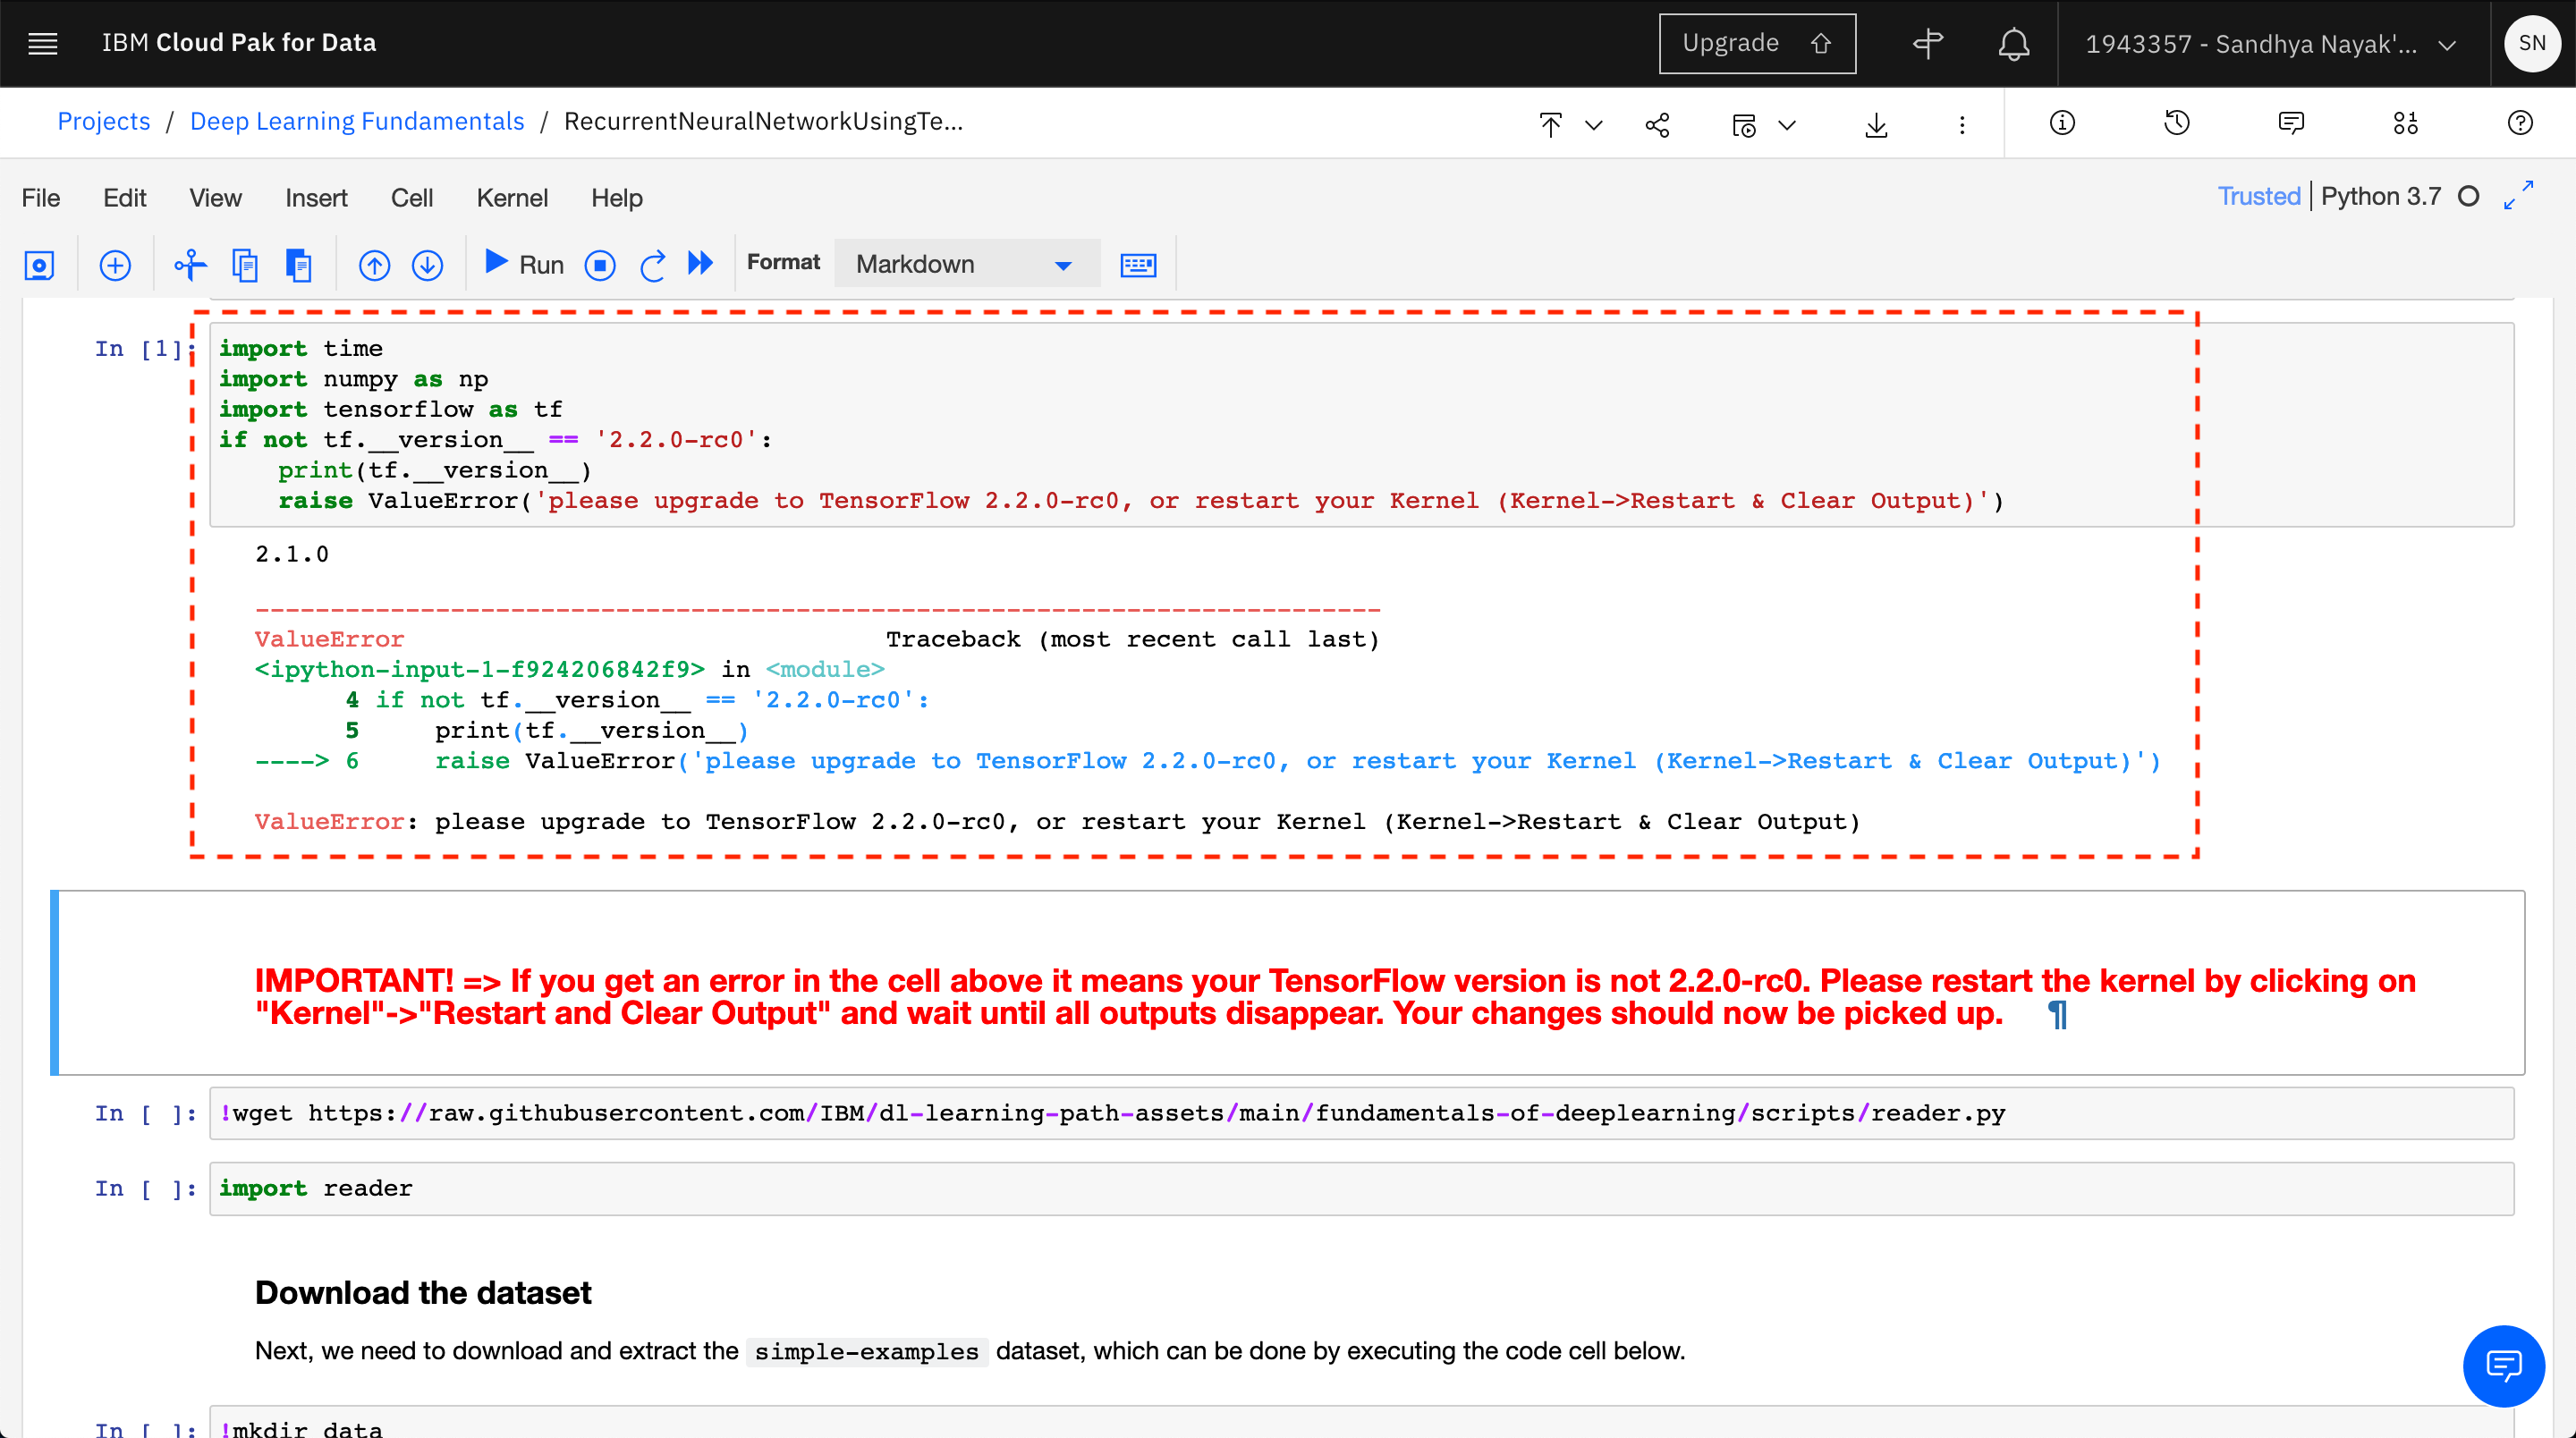This screenshot has height=1438, width=2576.
Task: Open notifications bell icon
Action: 2013,44
